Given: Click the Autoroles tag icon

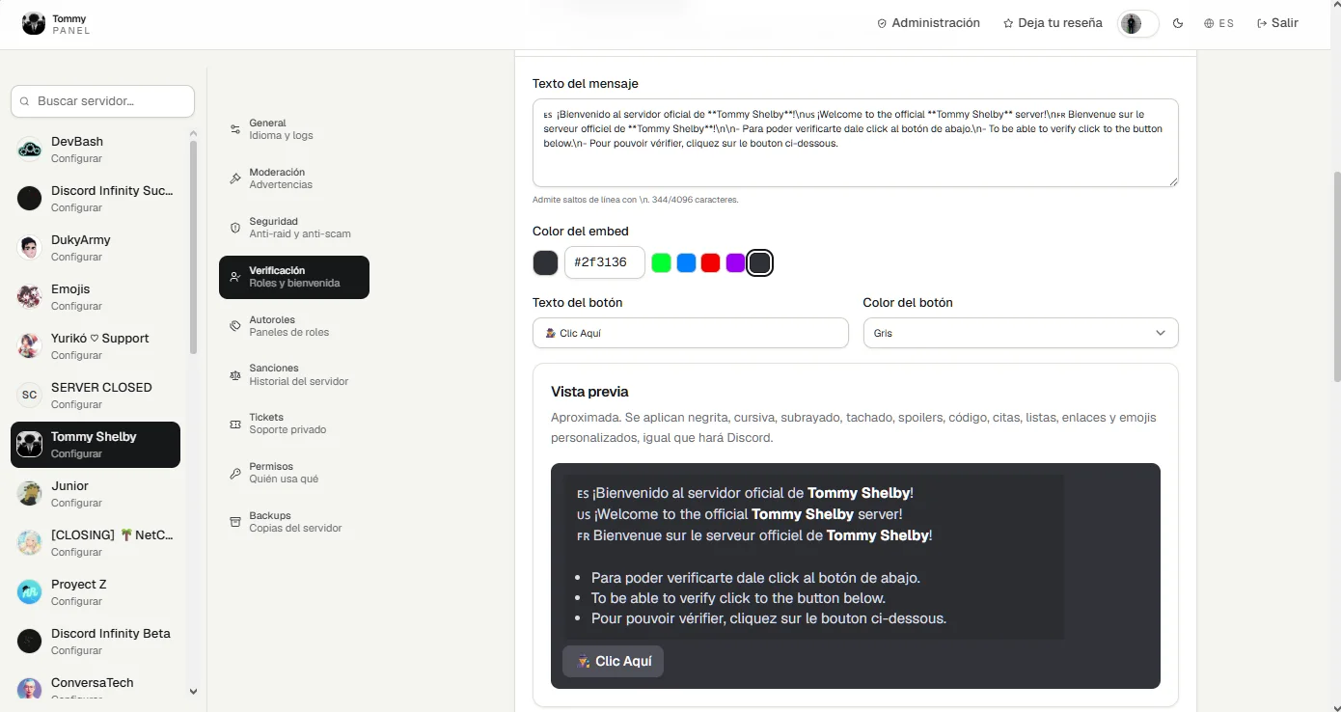Looking at the screenshot, I should coord(235,326).
